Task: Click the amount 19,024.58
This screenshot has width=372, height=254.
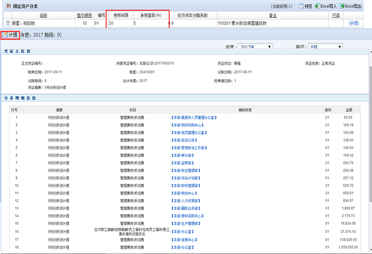Action: pos(348,224)
